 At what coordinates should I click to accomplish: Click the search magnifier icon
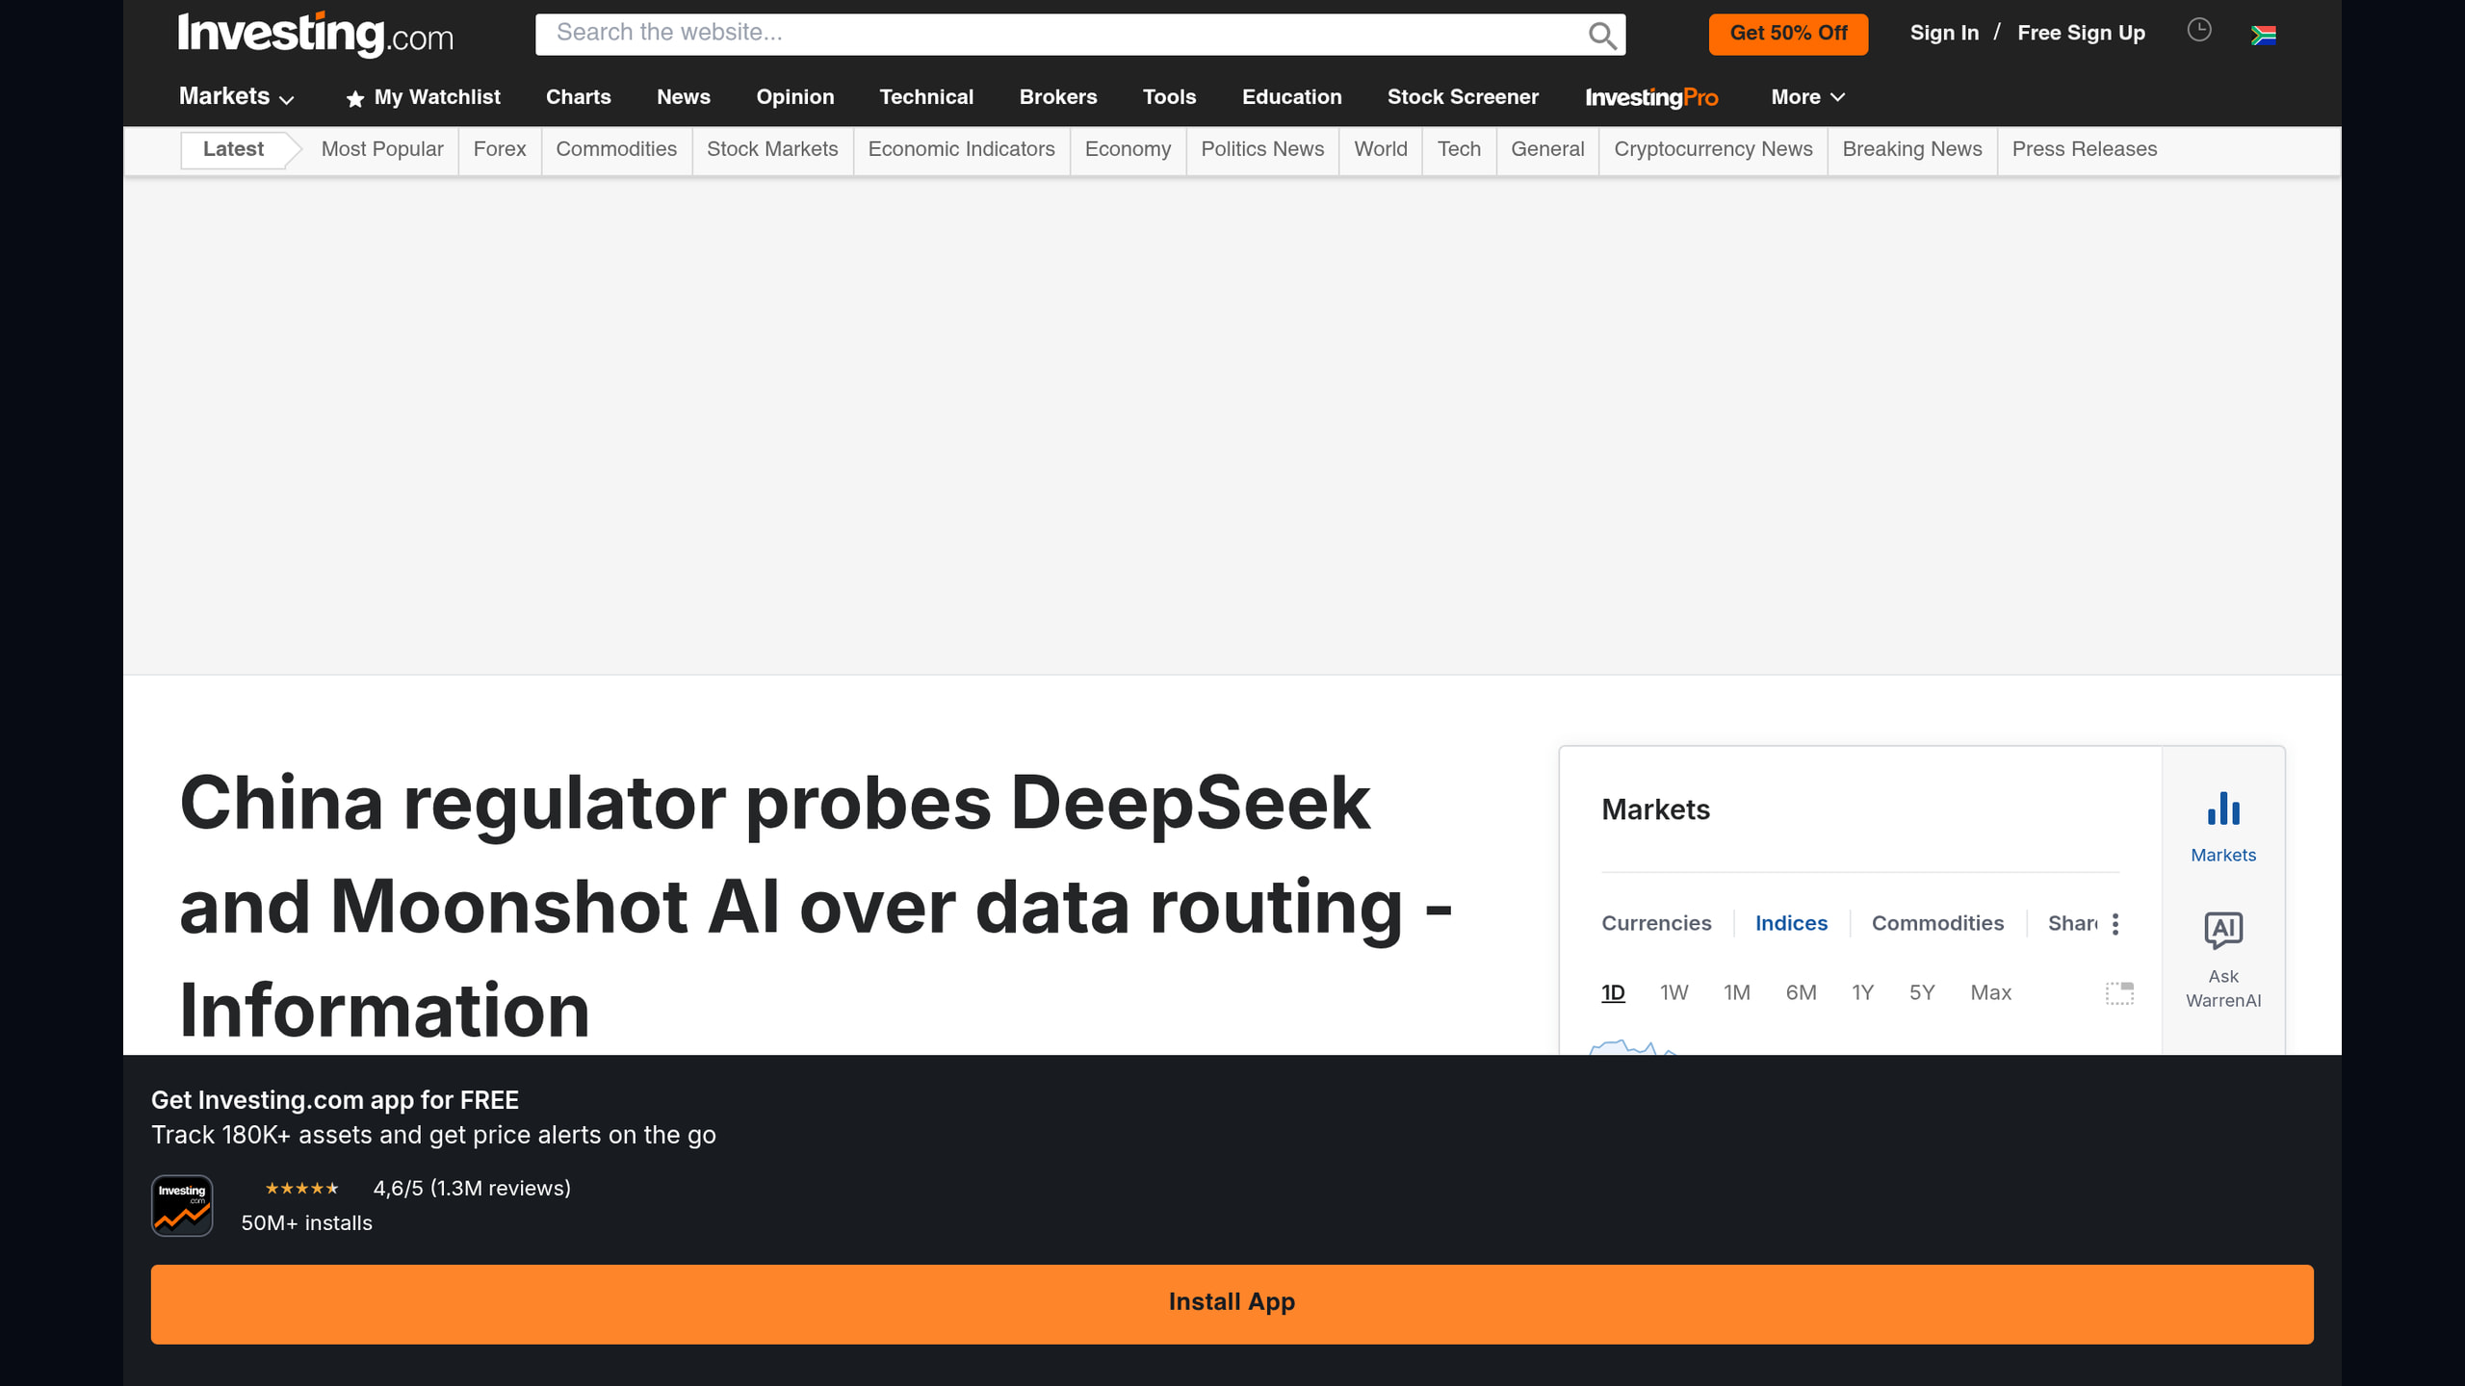point(1602,35)
